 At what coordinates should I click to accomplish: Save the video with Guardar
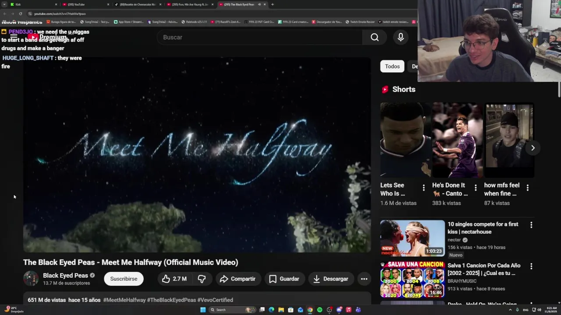pyautogui.click(x=284, y=279)
